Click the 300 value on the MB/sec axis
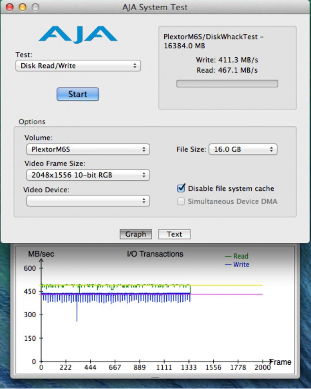 coord(30,315)
